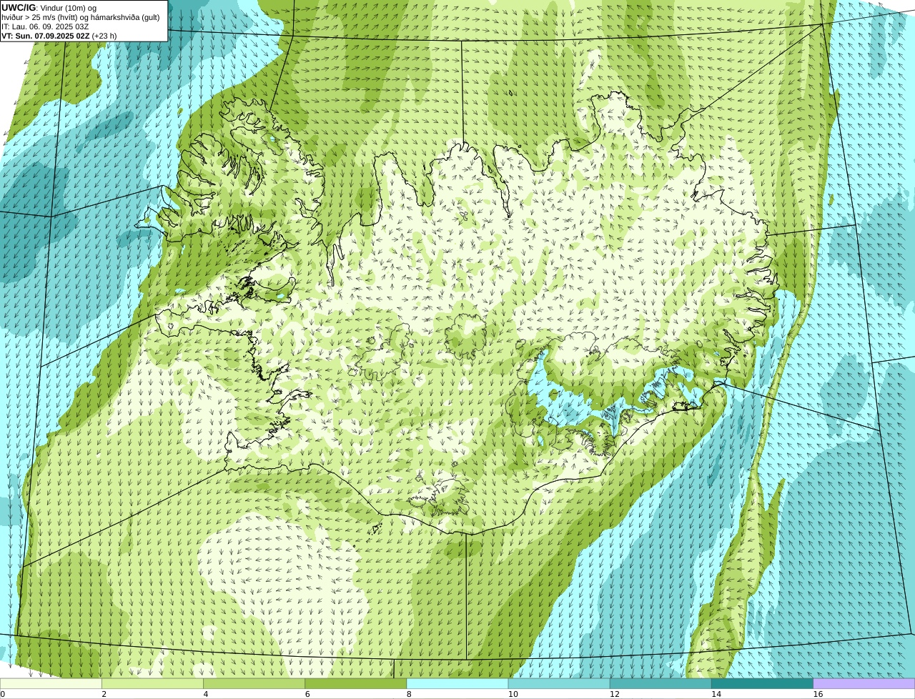Click the "VT: Sun. 07.09.2025 02Z" valid time line
Viewport: 915px width, 699px height.
pyautogui.click(x=59, y=36)
